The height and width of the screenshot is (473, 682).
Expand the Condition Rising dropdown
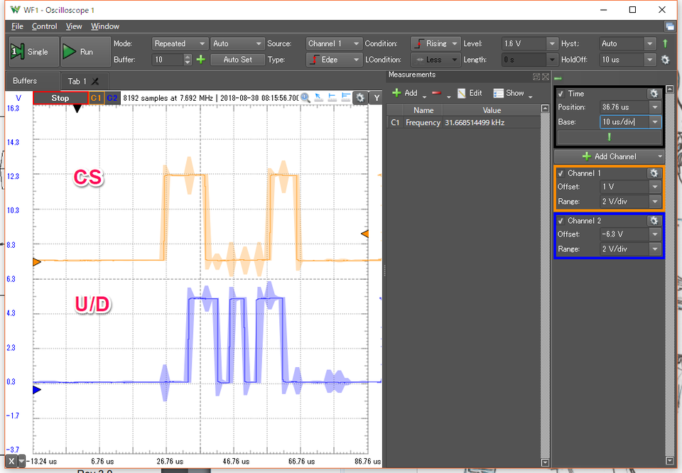435,43
